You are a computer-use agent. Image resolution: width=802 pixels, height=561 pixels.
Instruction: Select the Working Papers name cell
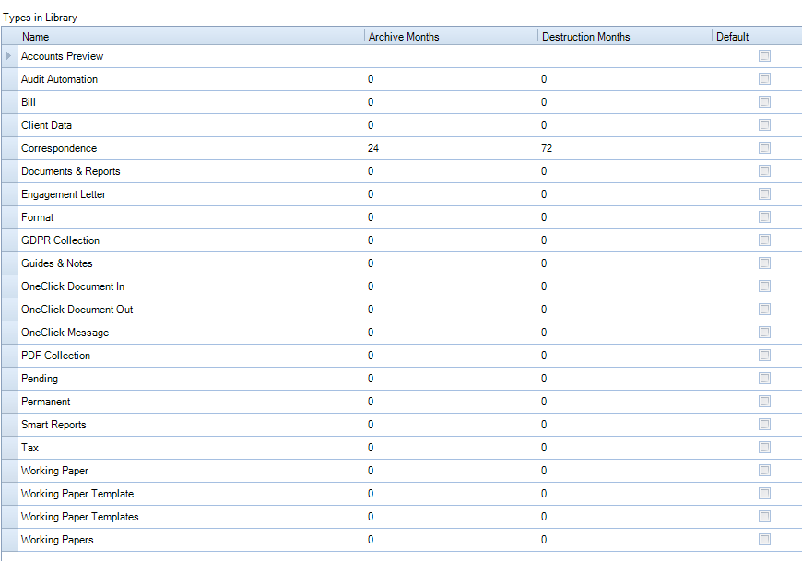(192, 539)
